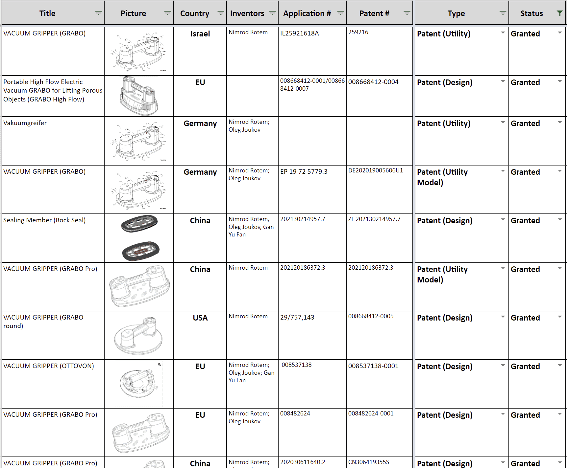Image resolution: width=567 pixels, height=468 pixels.
Task: Select the EU GRABO Pro design picture
Action: [x=140, y=433]
